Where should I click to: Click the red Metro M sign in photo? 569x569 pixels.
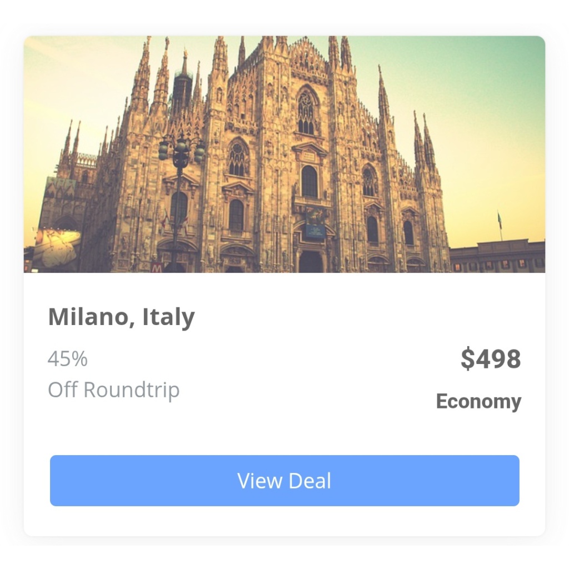point(156,268)
